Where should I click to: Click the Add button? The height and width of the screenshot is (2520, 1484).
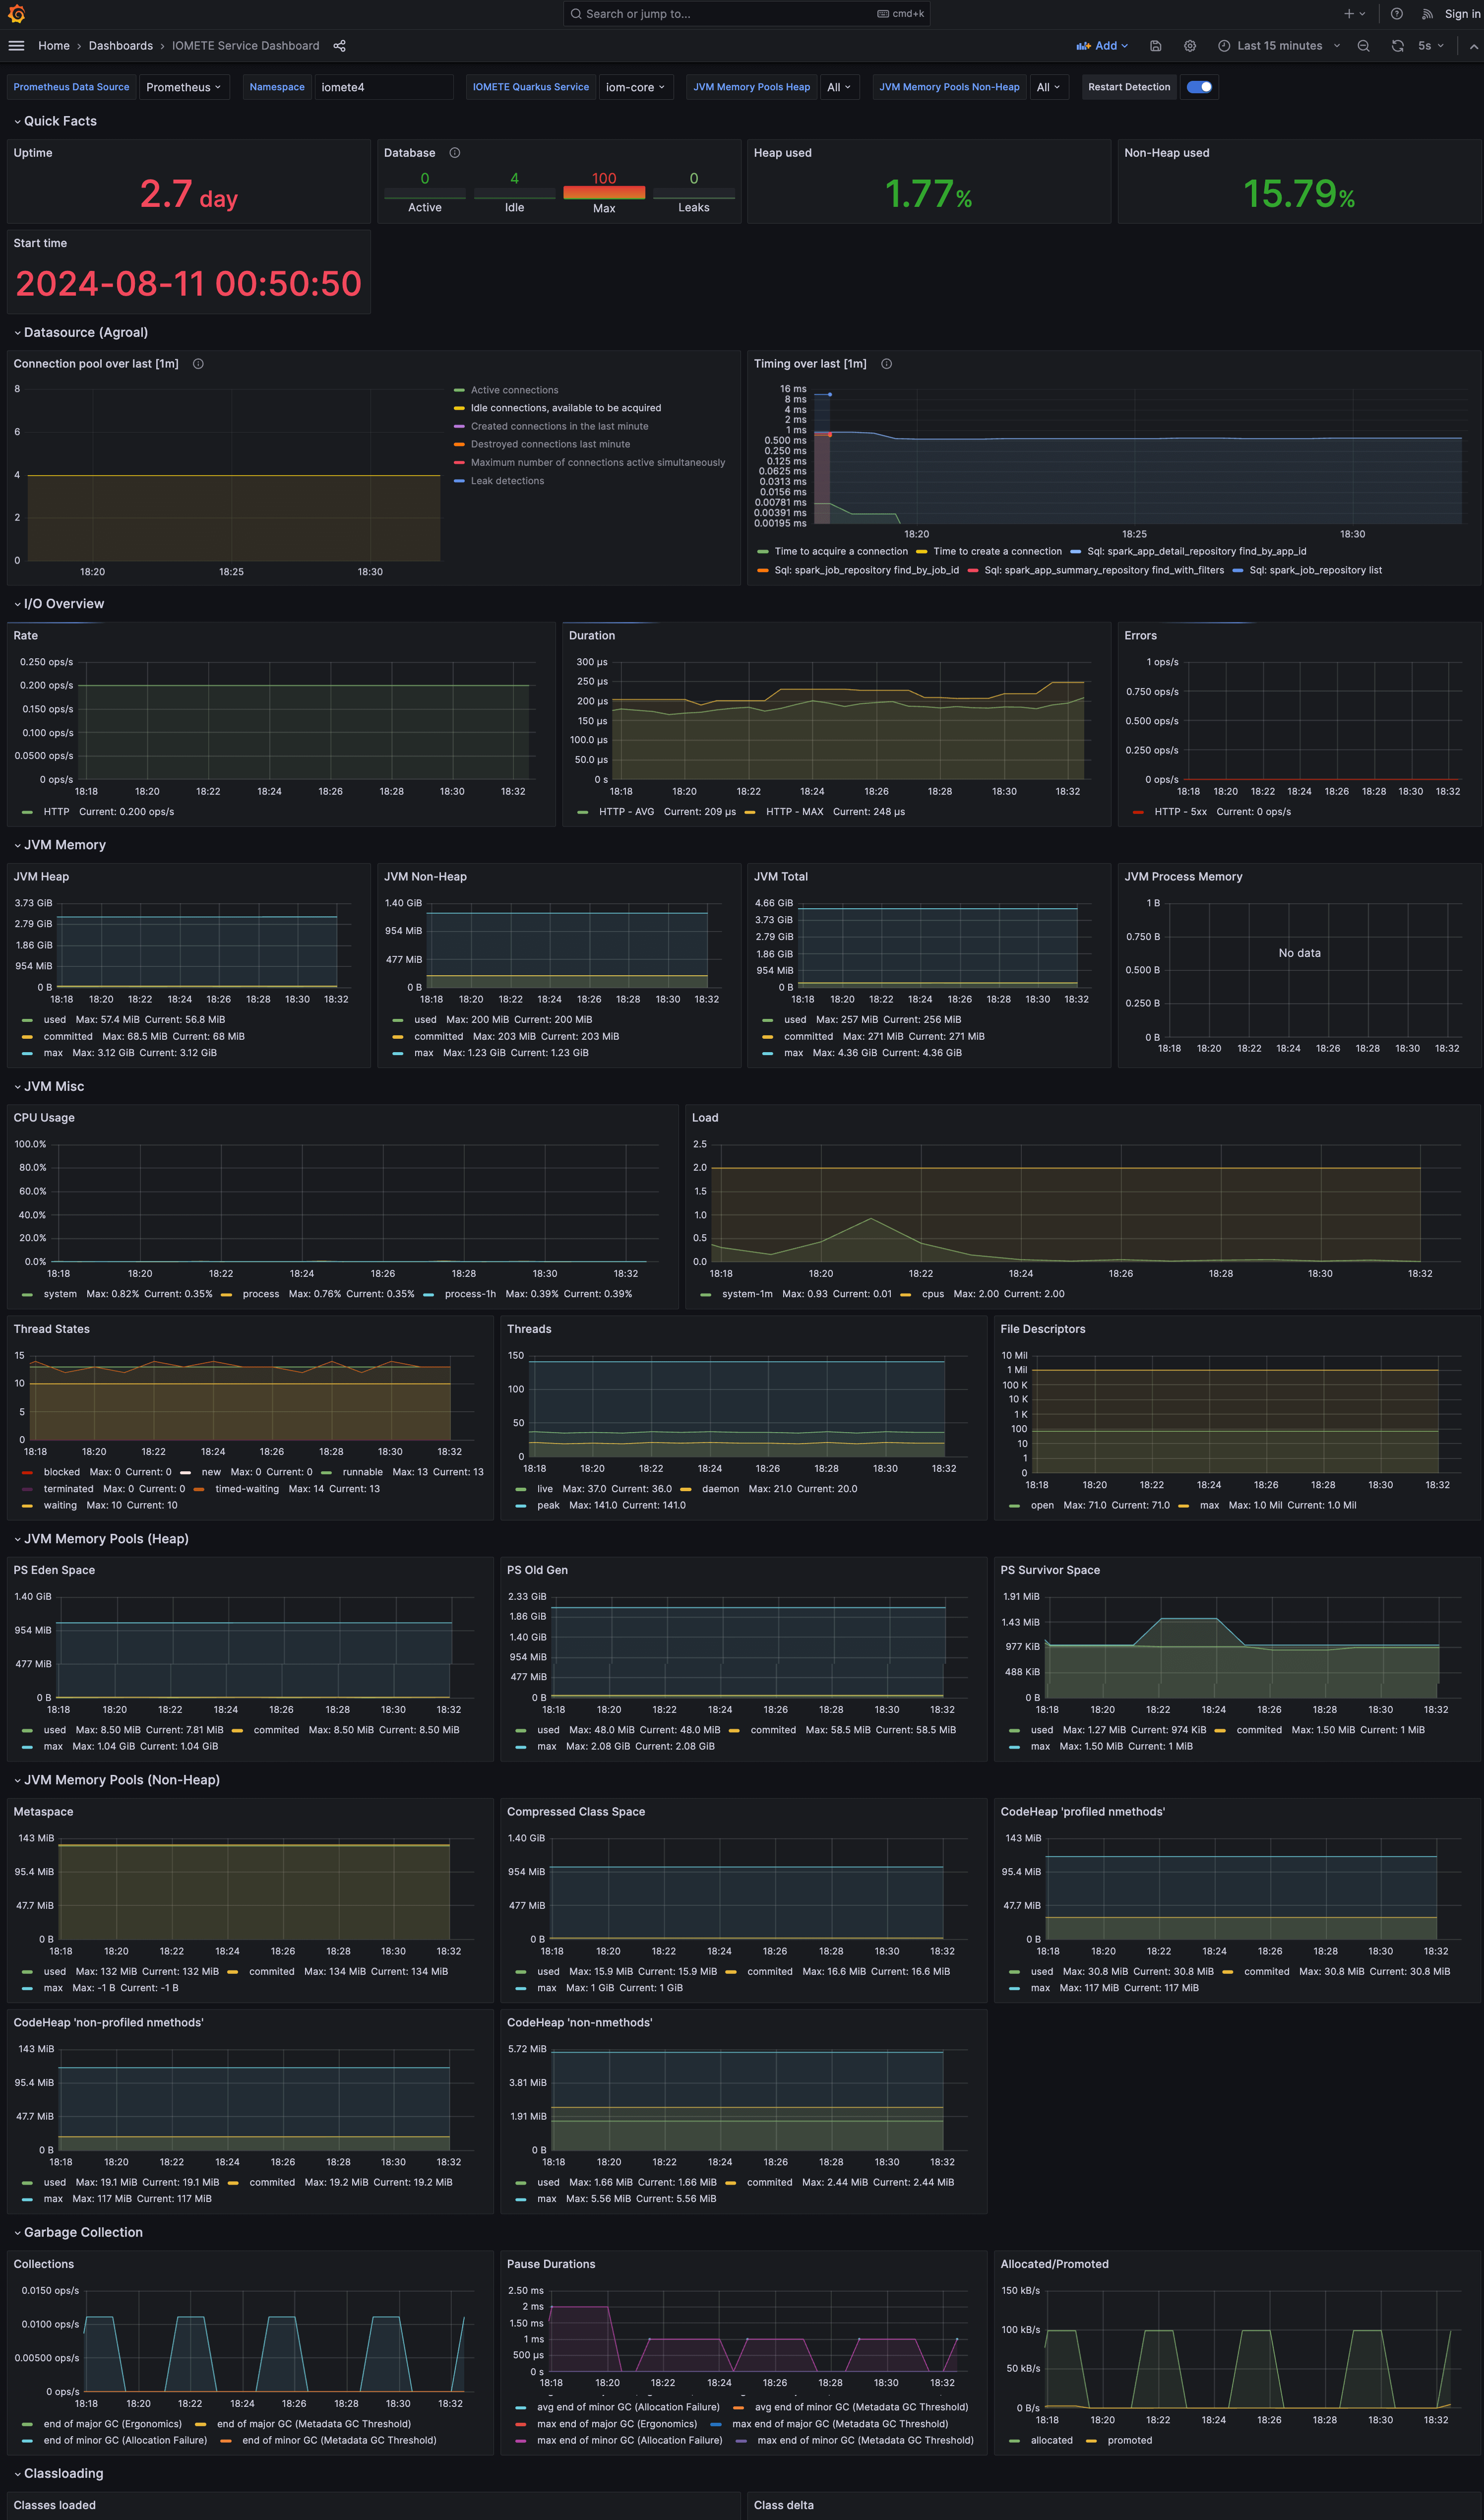pos(1102,46)
